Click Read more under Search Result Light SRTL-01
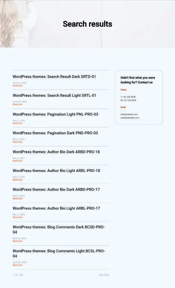The width and height of the screenshot is (175, 288). tap(18, 104)
